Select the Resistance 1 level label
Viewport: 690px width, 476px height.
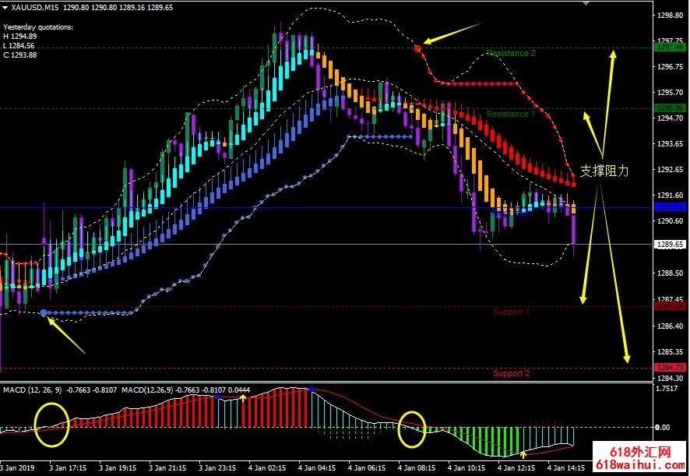coord(511,115)
